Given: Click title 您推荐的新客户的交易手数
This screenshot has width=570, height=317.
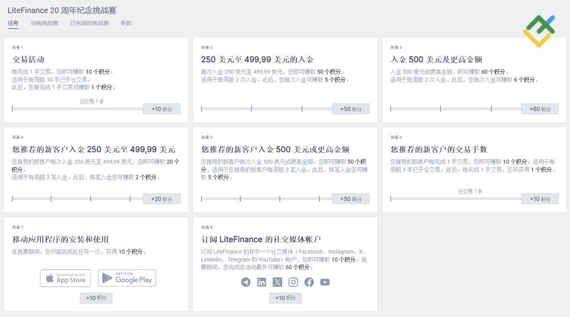Looking at the screenshot, I should click(x=439, y=149).
